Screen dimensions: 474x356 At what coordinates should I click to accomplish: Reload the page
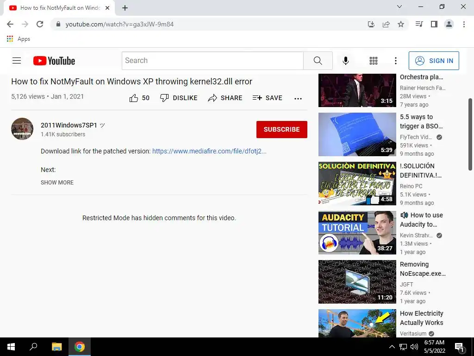pyautogui.click(x=40, y=24)
